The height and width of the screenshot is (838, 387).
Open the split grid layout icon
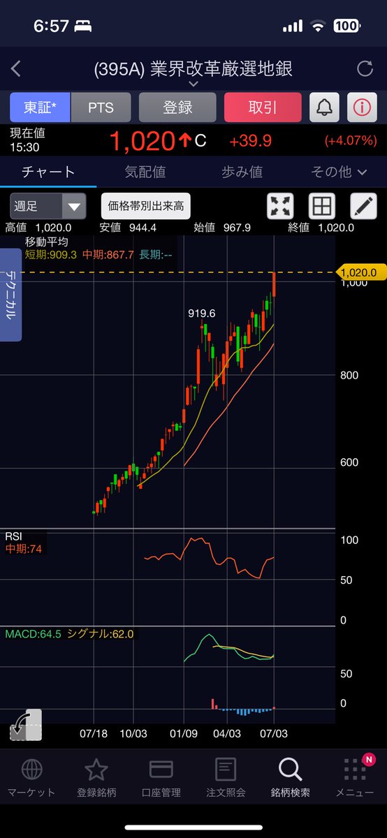coord(321,206)
